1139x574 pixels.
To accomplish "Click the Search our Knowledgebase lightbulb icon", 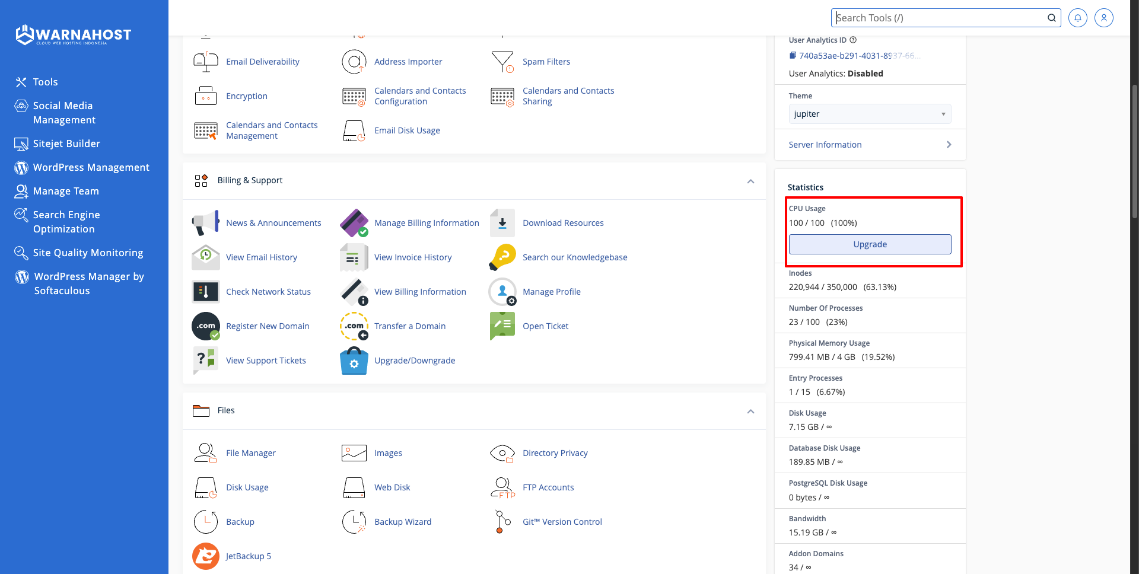I will click(502, 257).
